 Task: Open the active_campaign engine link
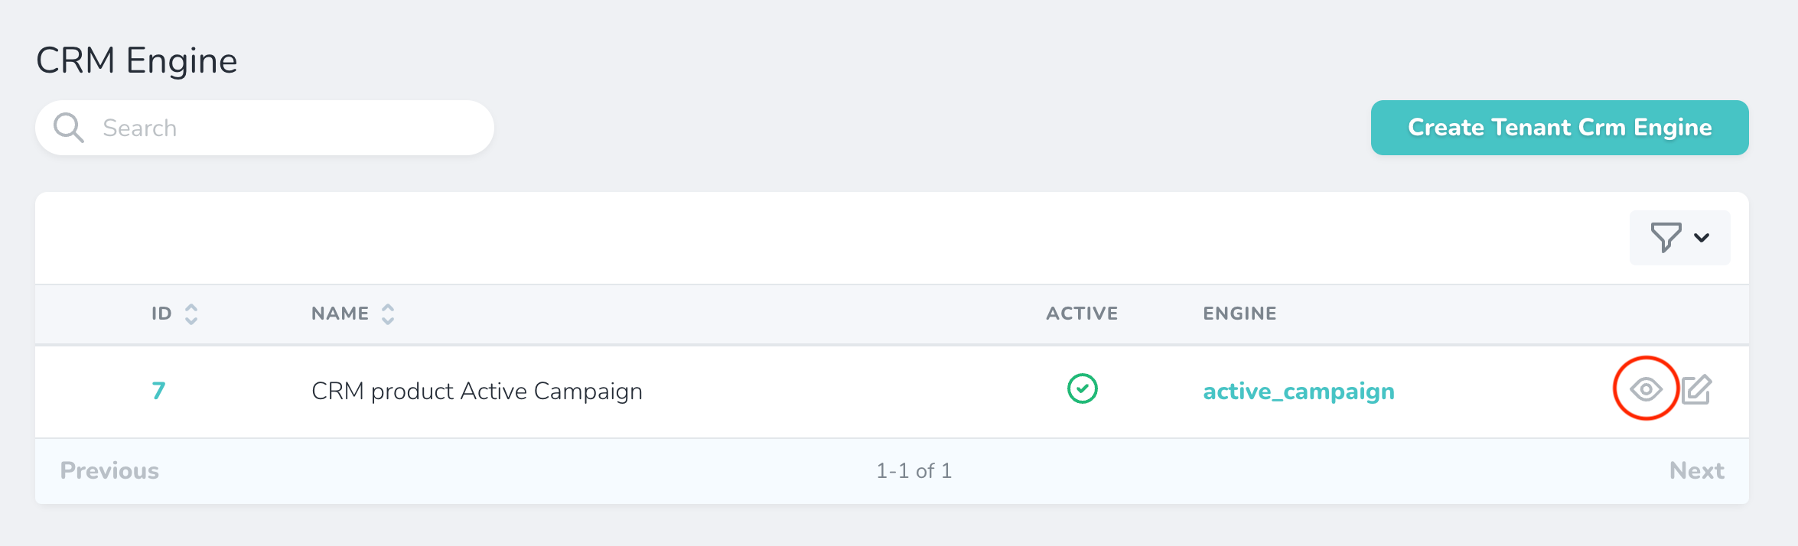tap(1298, 392)
